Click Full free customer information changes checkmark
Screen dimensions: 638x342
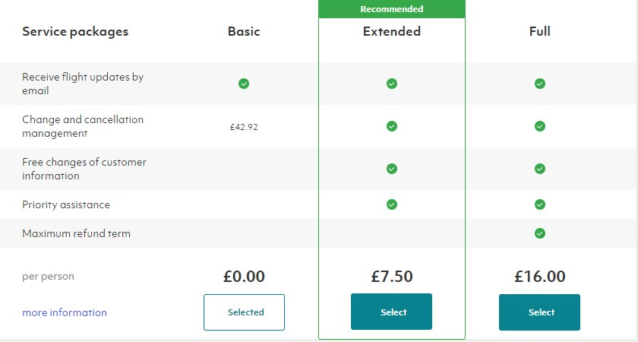point(540,169)
